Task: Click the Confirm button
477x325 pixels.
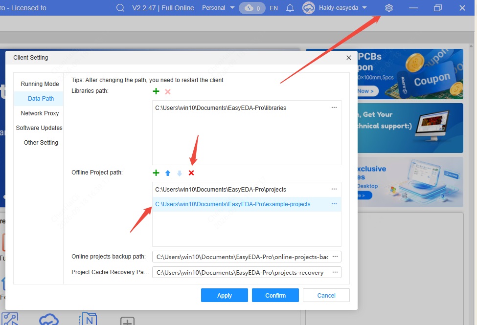Action: [x=275, y=295]
